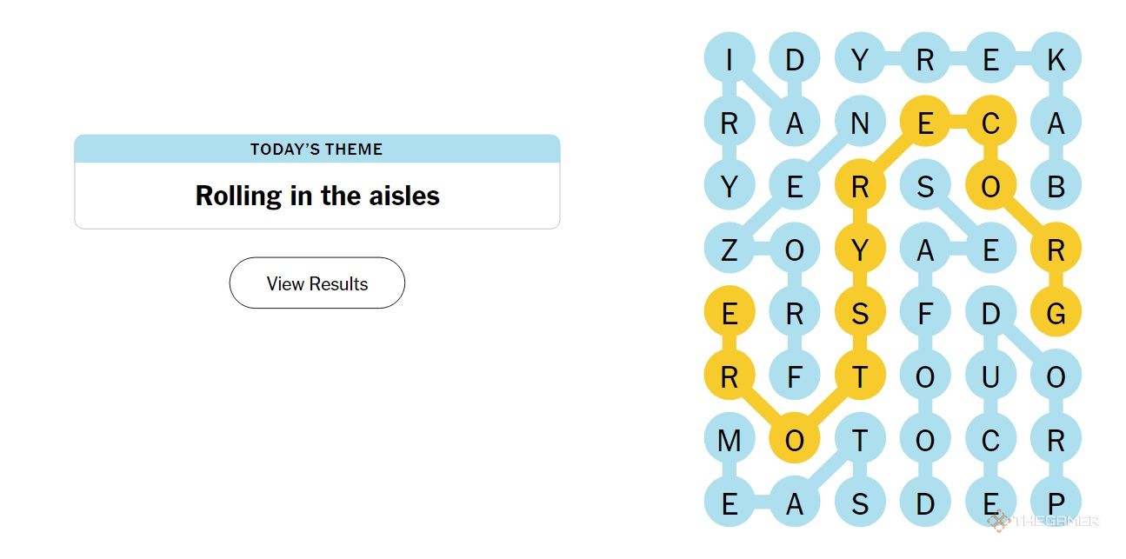
Task: Tap the yellow letter G tile
Action: (x=1056, y=314)
